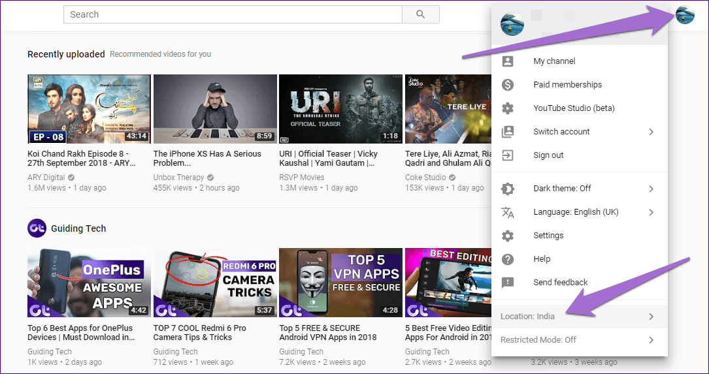Click the search magnifier button

point(421,14)
